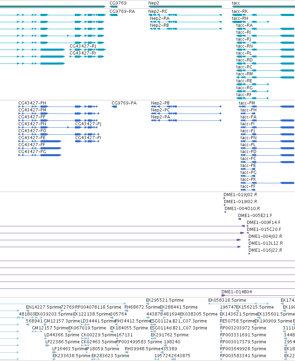The image size is (295, 361).
Task: Click the CG43427-PH protein label
Action: pos(32,103)
